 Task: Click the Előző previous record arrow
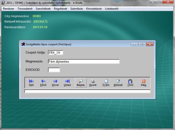(x=43, y=83)
